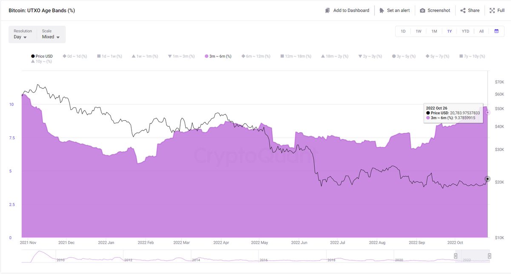Select the All time range button

(481, 31)
